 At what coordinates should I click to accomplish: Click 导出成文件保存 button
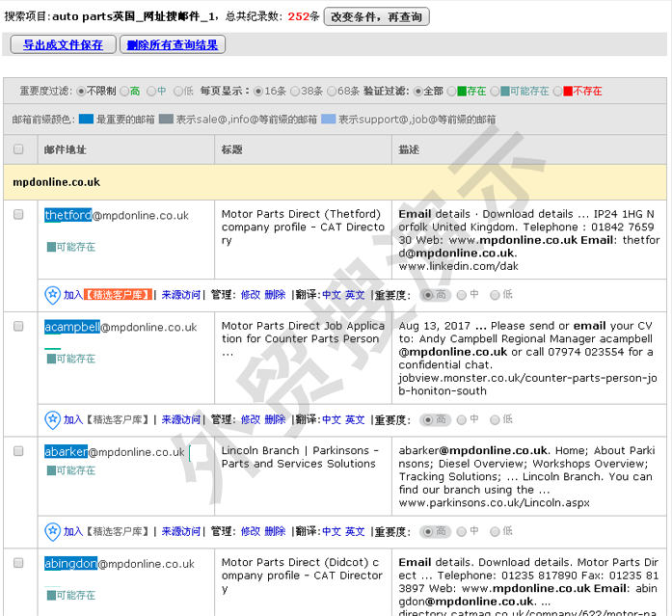[63, 44]
